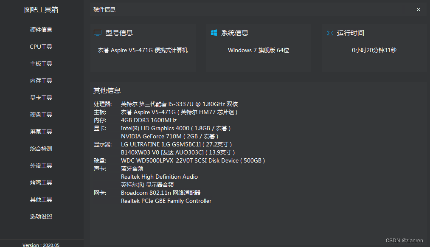Go to 内存工具 sidebar item
The width and height of the screenshot is (430, 247).
tap(41, 81)
